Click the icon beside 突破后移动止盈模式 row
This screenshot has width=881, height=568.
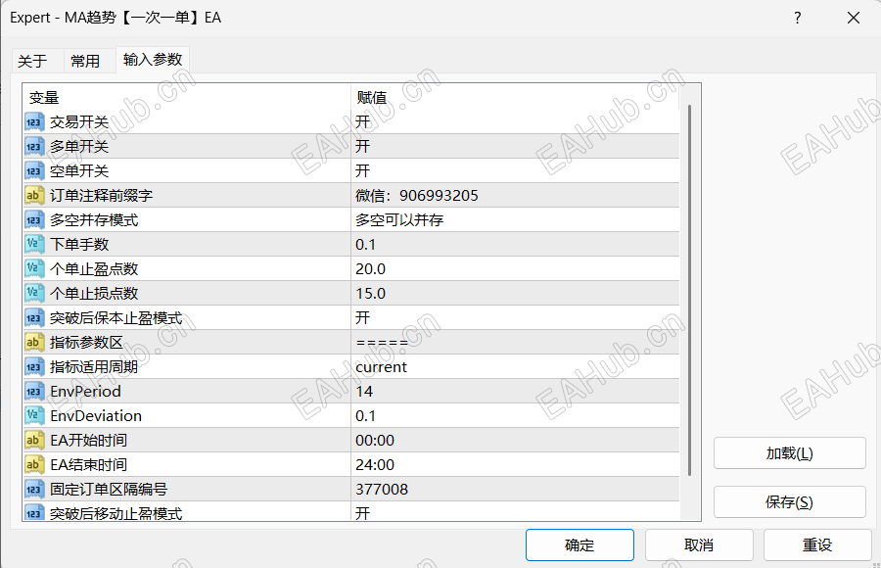tap(34, 512)
